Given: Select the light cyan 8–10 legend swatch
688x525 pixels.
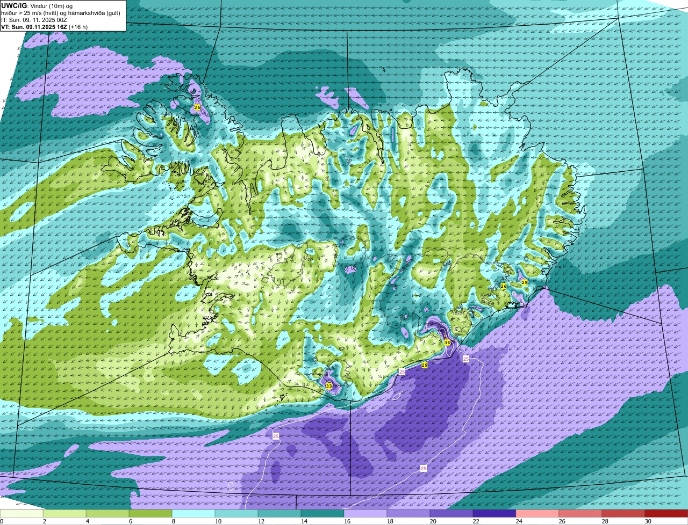Looking at the screenshot, I should click(x=193, y=514).
